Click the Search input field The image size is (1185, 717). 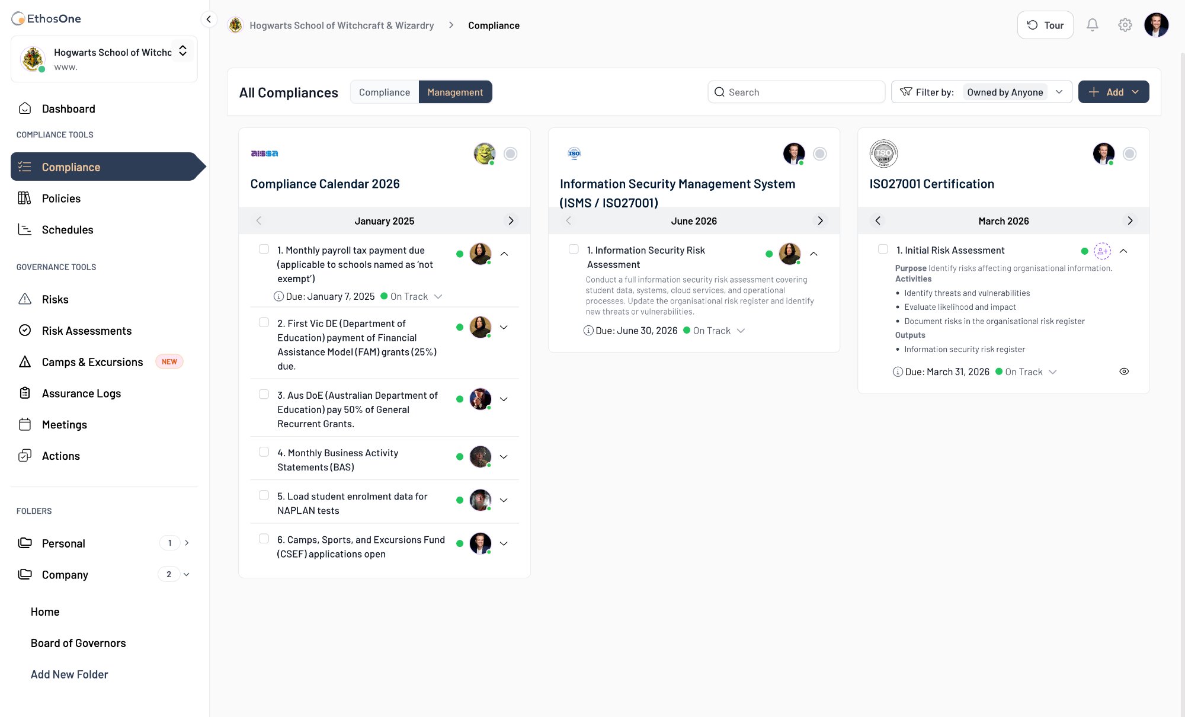tap(796, 92)
